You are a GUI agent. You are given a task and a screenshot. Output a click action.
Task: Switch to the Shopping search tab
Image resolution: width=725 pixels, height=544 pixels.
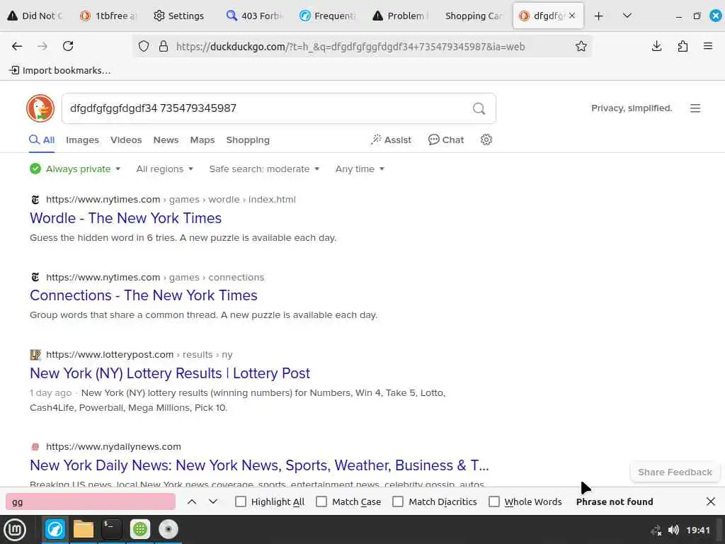247,140
